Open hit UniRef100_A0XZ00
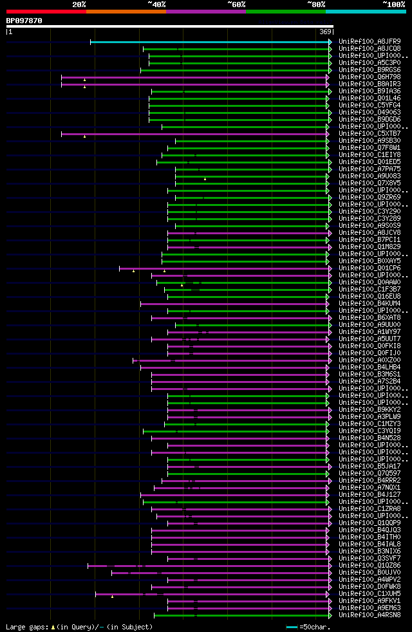412x632 pixels. 370,360
